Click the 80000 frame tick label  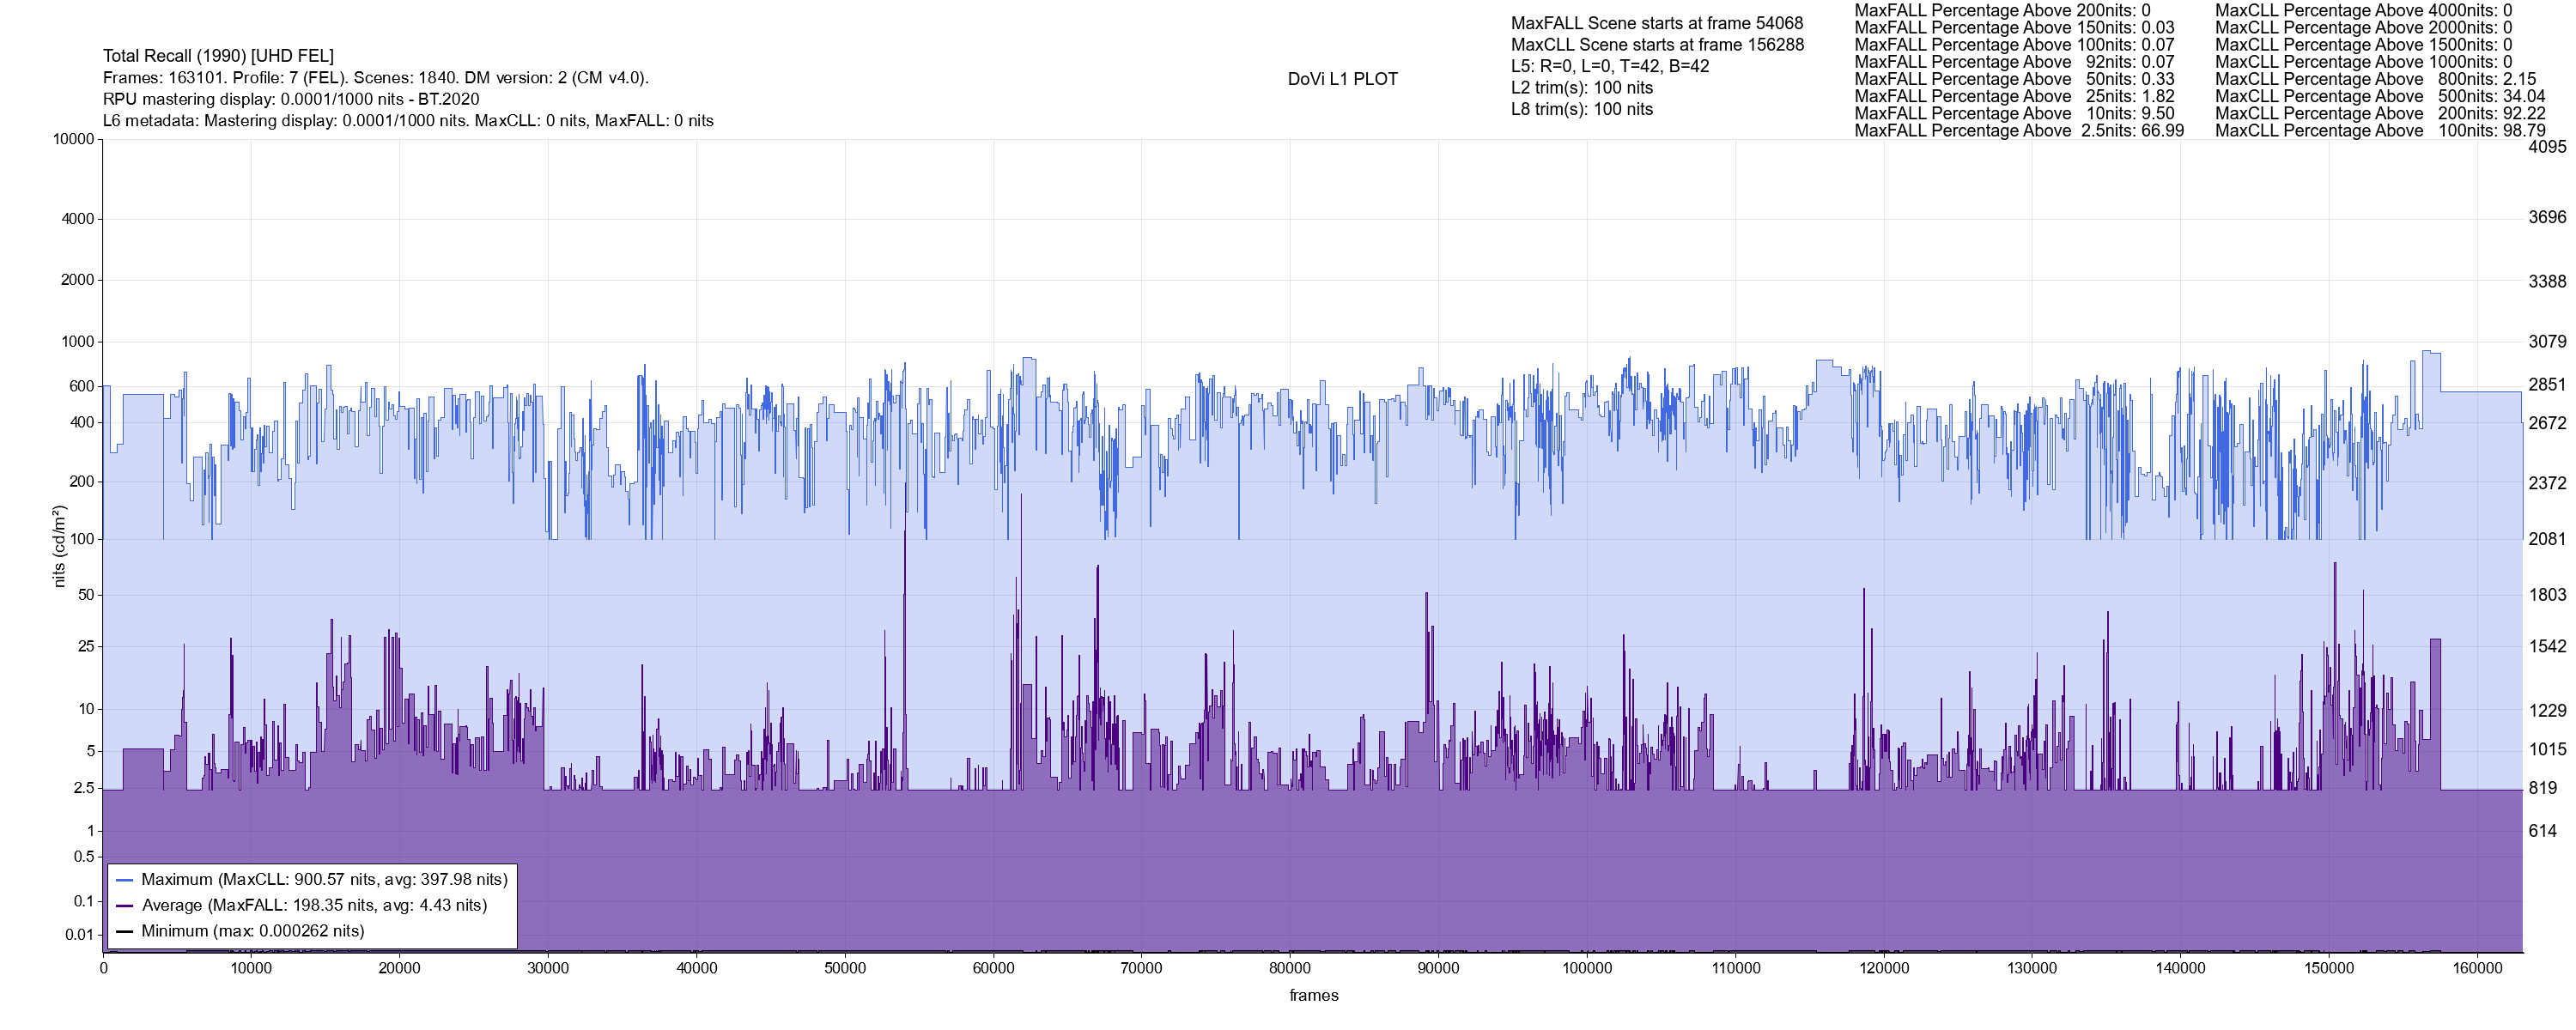pyautogui.click(x=1289, y=968)
